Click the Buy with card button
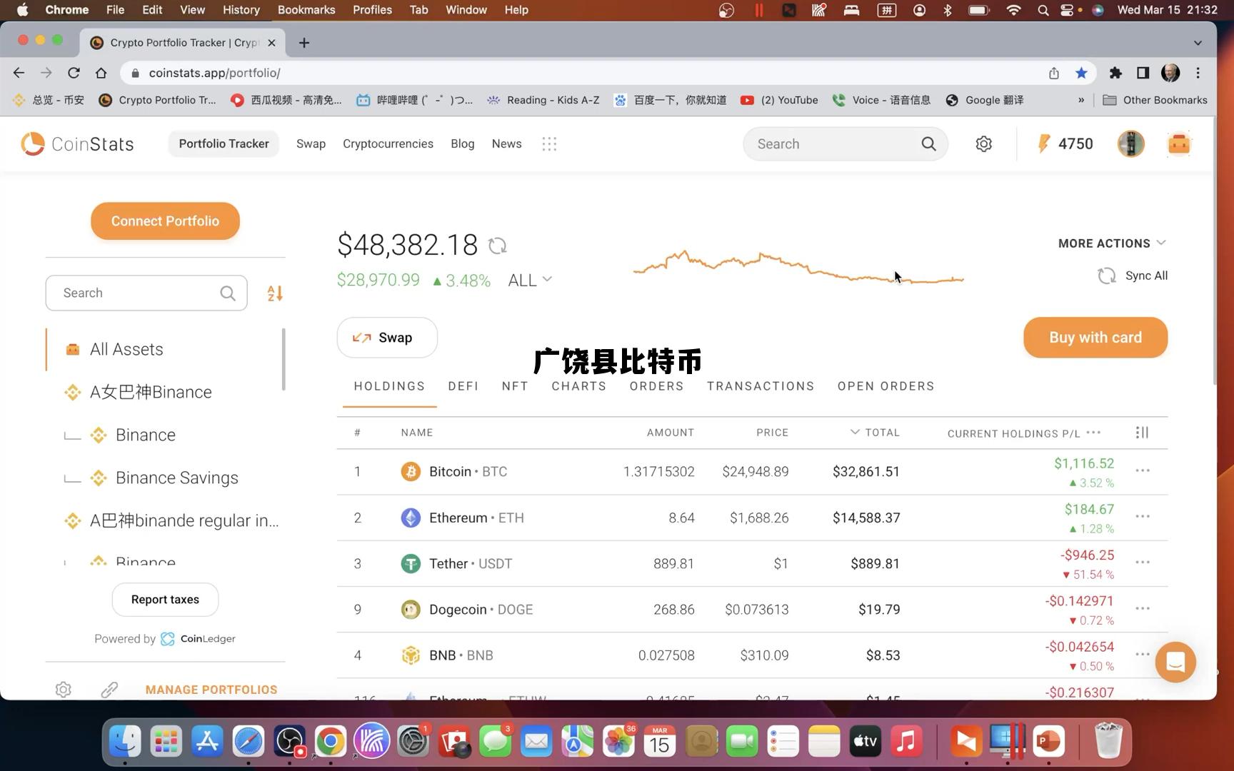Viewport: 1234px width, 771px height. (x=1095, y=338)
